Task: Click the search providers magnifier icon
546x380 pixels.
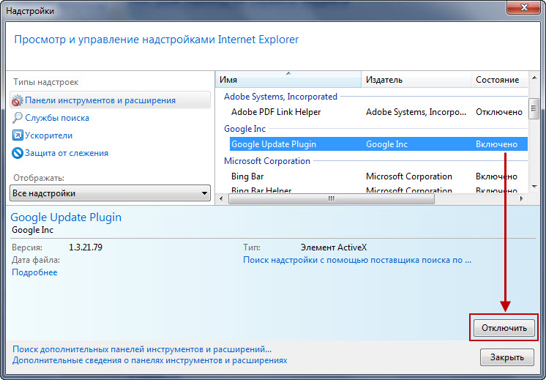Action: click(x=17, y=118)
